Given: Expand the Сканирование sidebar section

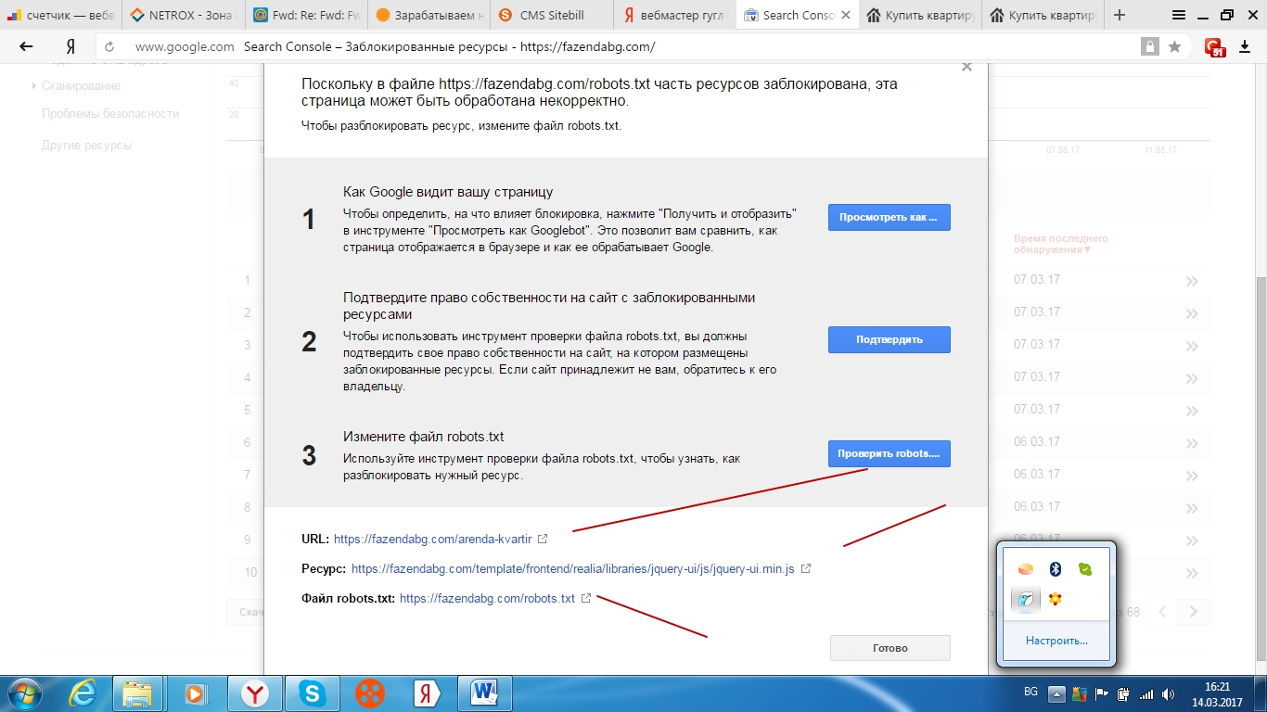Looking at the screenshot, I should click(81, 85).
